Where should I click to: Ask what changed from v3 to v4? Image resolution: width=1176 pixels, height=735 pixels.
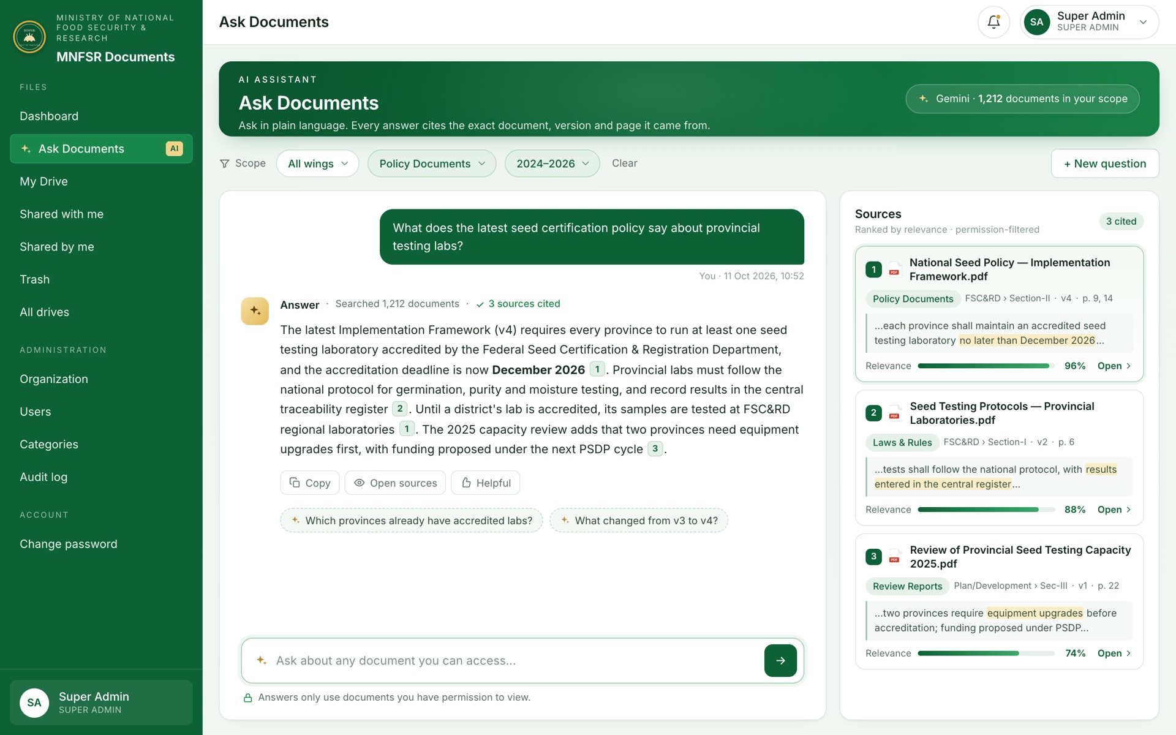pos(639,521)
